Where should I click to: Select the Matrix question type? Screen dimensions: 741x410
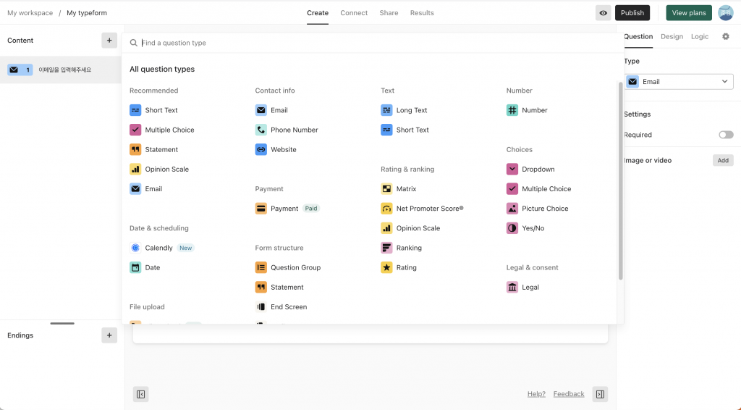click(x=399, y=188)
